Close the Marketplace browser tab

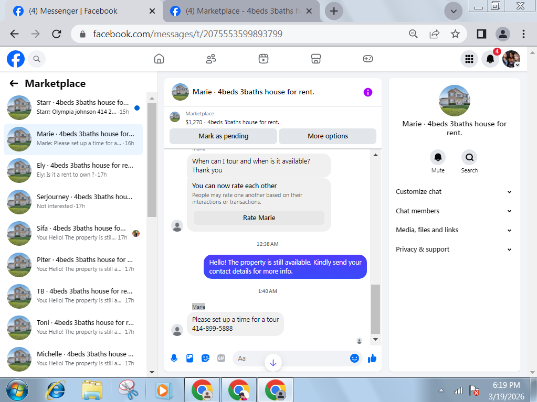(309, 12)
